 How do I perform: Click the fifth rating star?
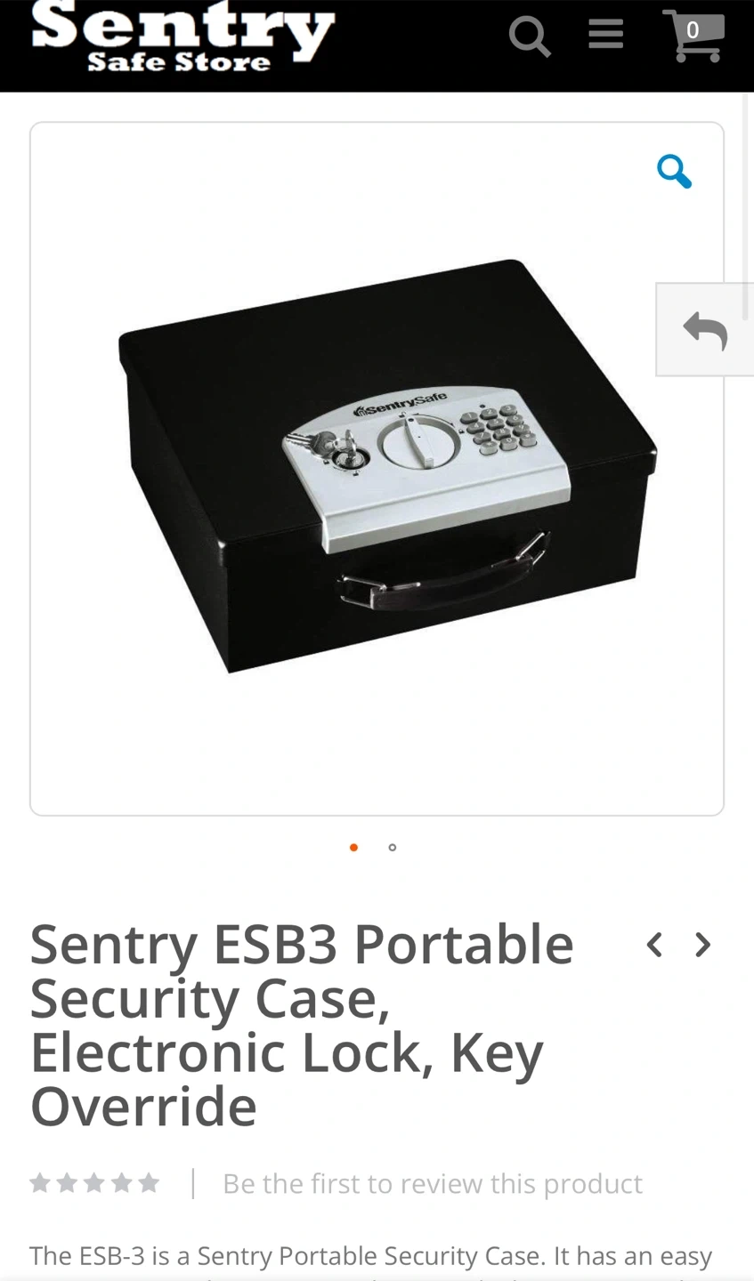point(149,1182)
